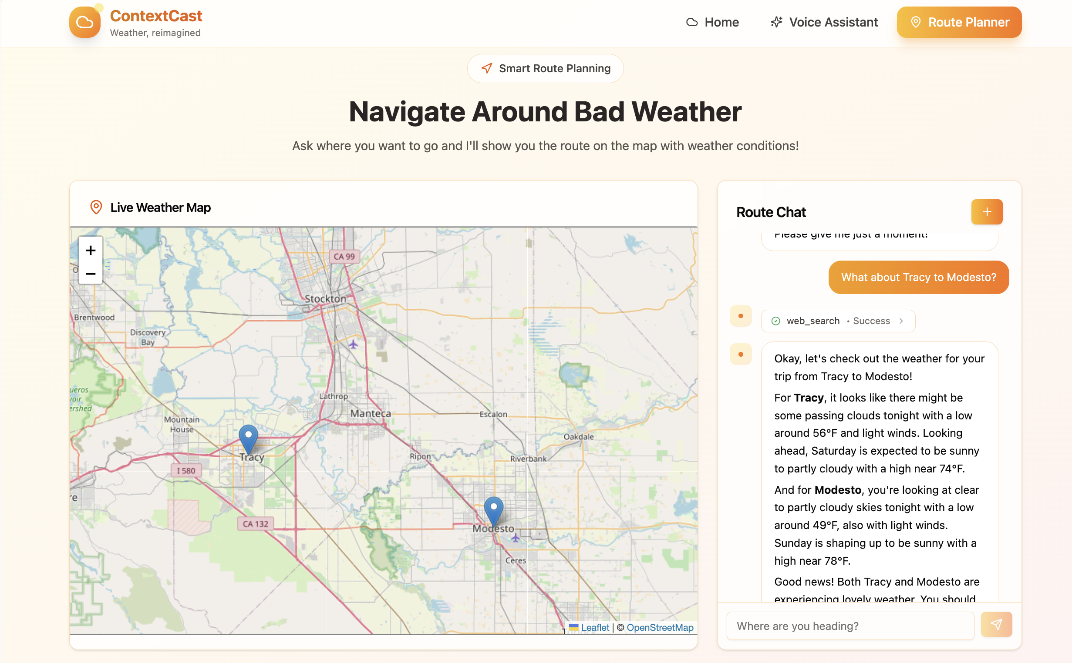Screen dimensions: 1072x663
Task: Click the Smart Route Planning badge
Action: coord(545,68)
